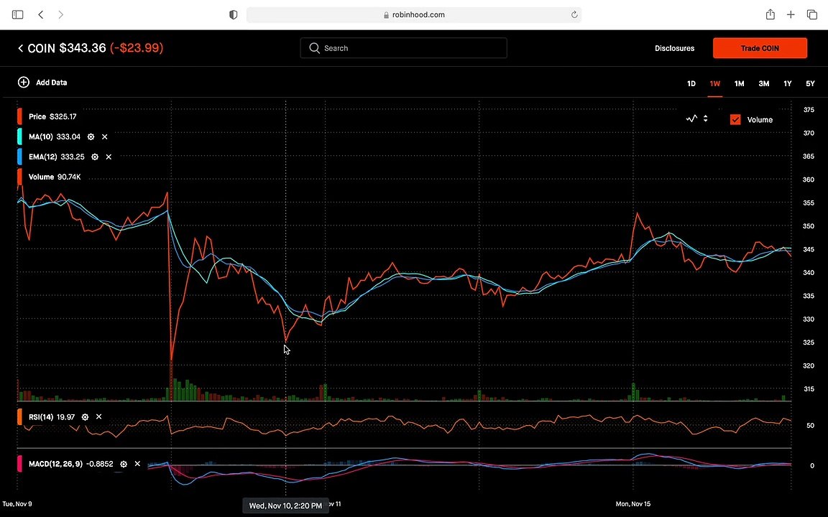Click the EMA(12) color swatch

coord(19,157)
